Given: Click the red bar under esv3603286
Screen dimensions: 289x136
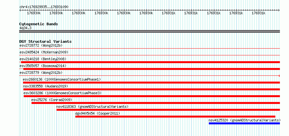Looking at the screenshot, I should click(x=152, y=96).
